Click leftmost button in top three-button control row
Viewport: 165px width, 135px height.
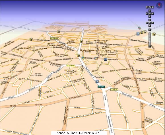click(x=147, y=7)
